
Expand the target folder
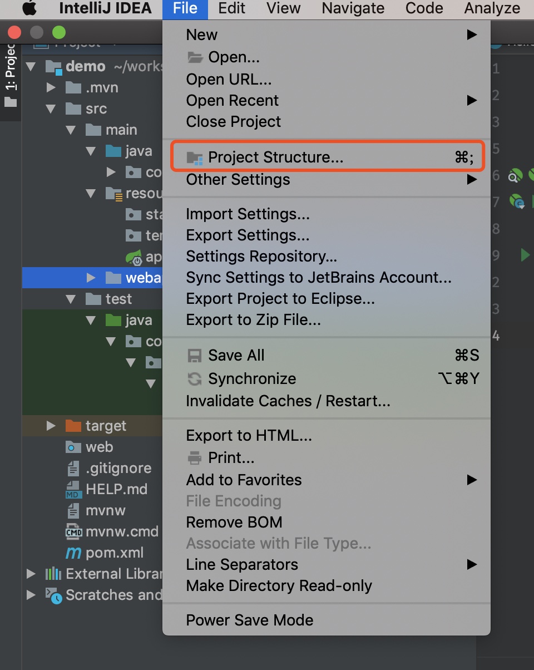click(x=51, y=426)
